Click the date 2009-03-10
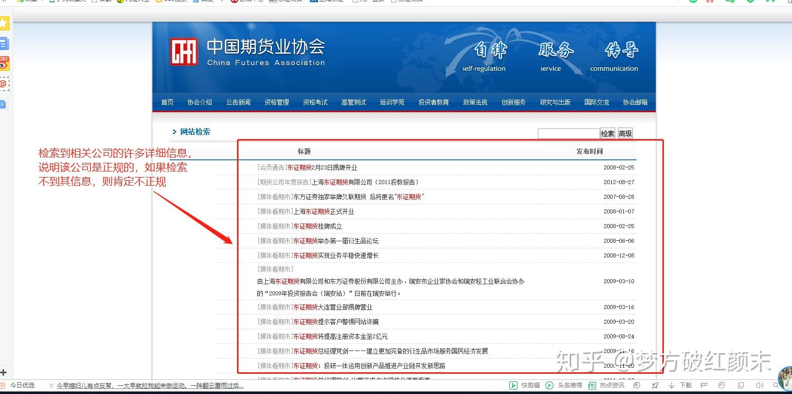 coord(619,281)
